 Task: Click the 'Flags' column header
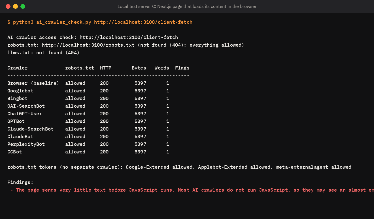tap(182, 68)
